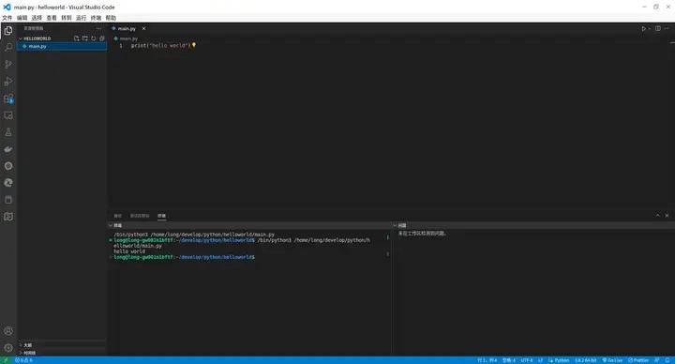Click the remote window indicator in status bar

point(6,360)
